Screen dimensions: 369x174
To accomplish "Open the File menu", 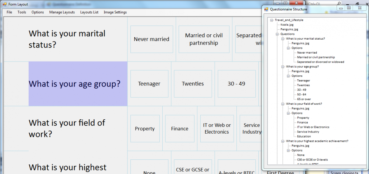I will pos(9,12).
